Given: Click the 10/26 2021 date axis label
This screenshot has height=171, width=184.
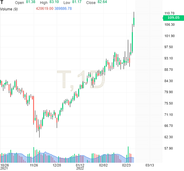Looking at the screenshot, I should tap(5, 167).
